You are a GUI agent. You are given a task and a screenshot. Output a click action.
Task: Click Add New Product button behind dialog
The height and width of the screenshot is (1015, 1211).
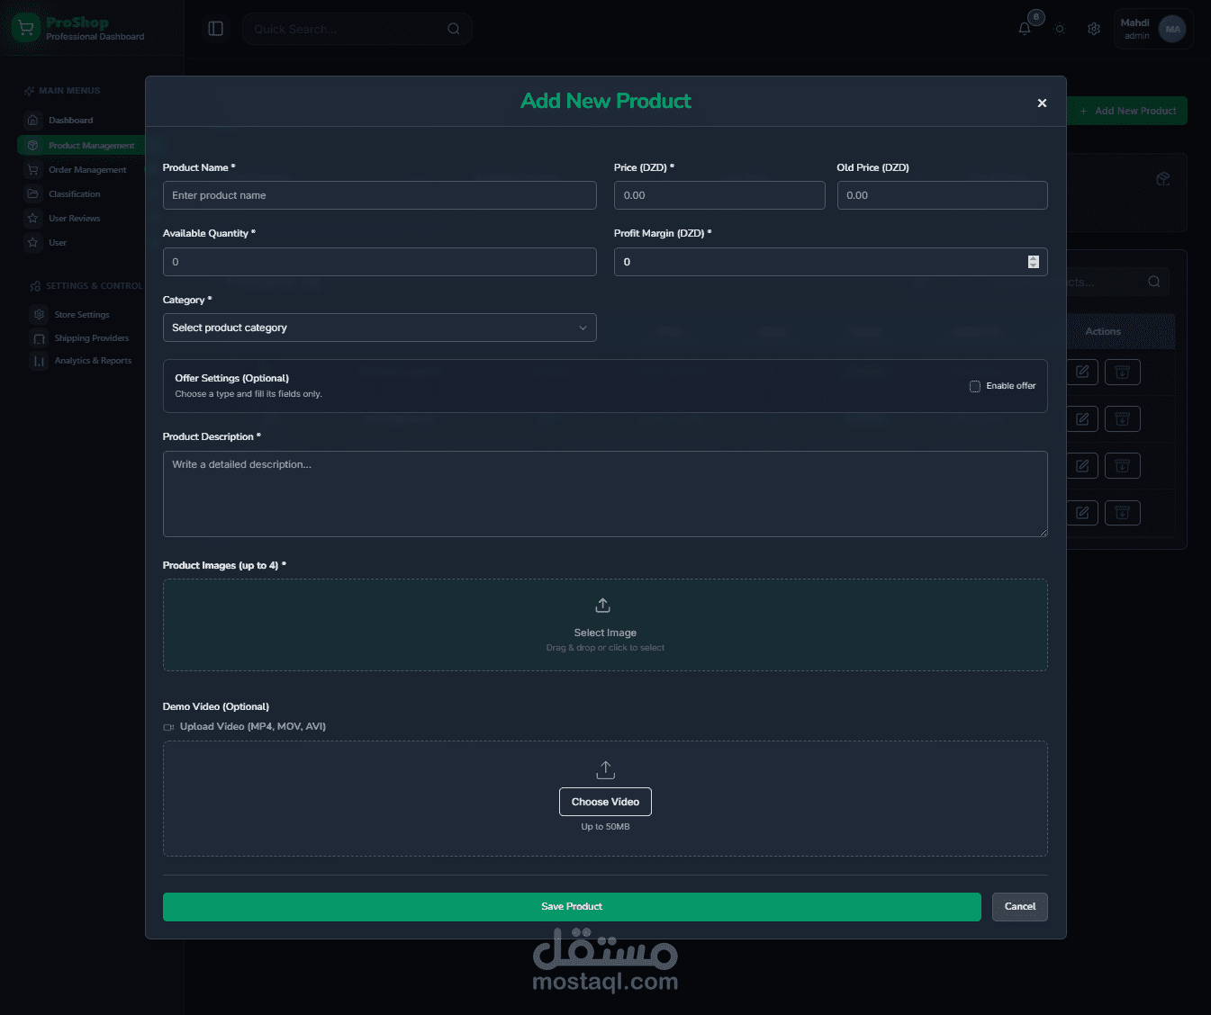(x=1127, y=111)
